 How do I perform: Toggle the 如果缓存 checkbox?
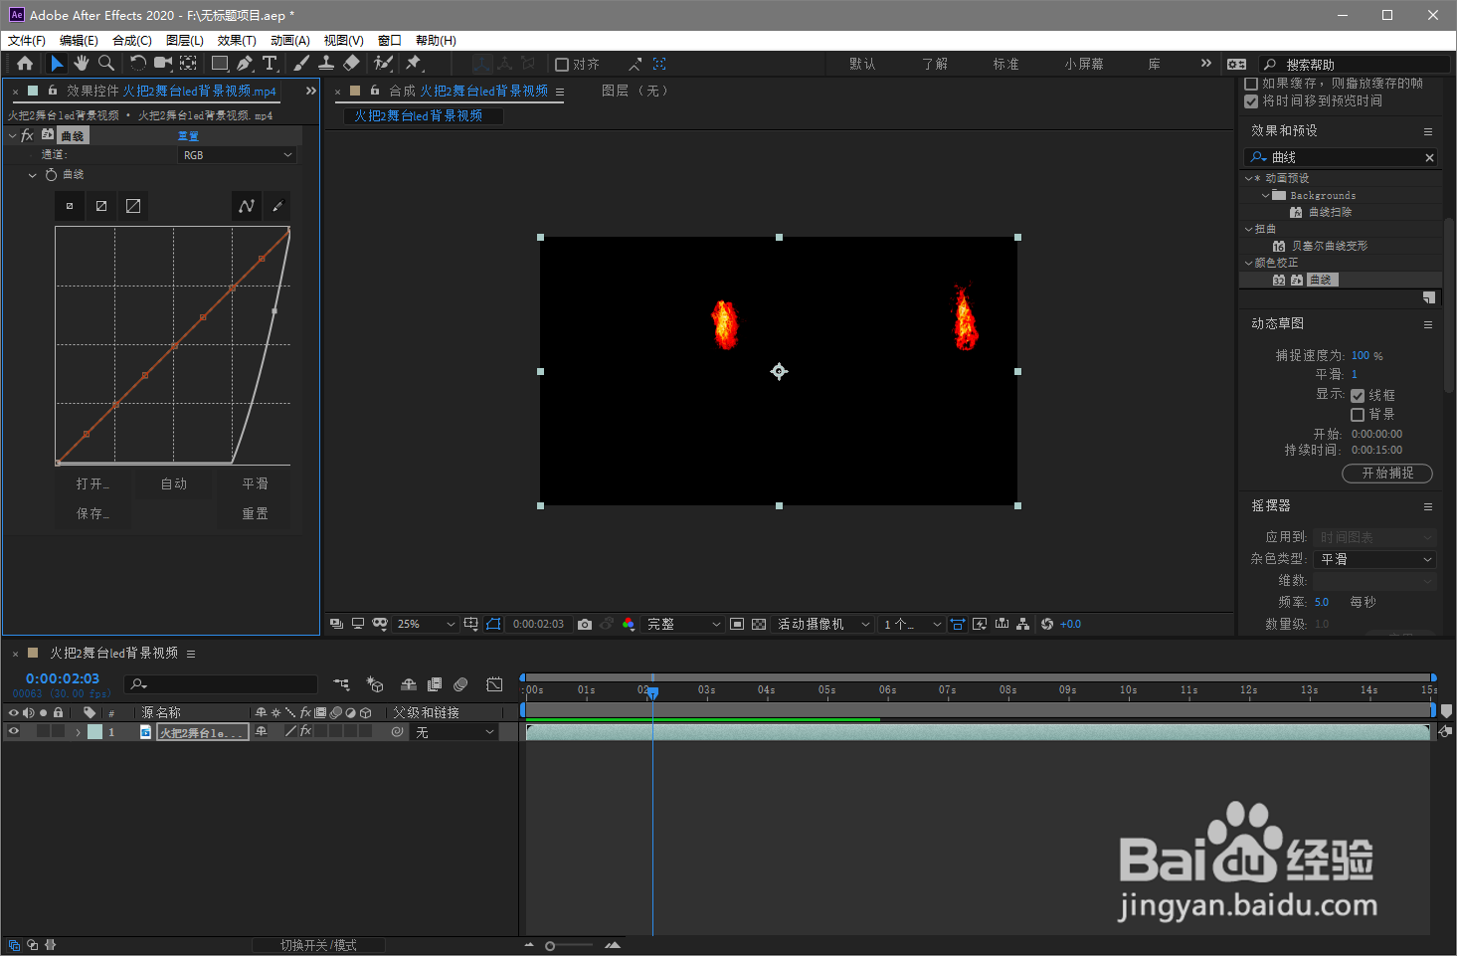point(1251,84)
